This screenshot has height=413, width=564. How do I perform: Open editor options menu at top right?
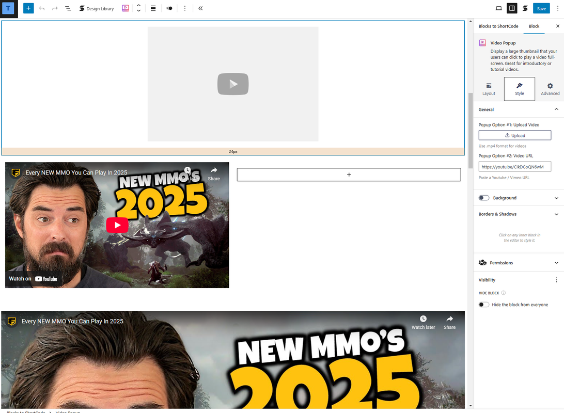click(x=557, y=8)
